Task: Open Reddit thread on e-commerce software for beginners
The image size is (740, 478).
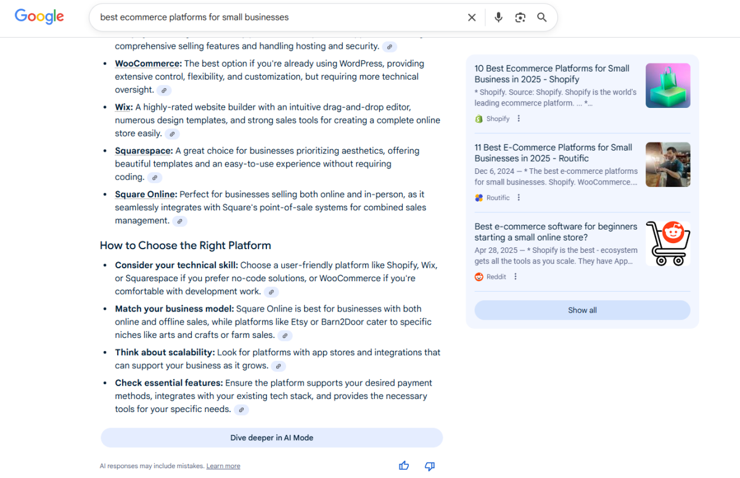Action: 556,232
